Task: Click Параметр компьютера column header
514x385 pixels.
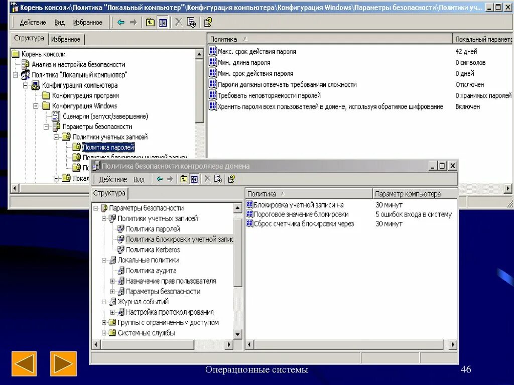Action: (415, 194)
